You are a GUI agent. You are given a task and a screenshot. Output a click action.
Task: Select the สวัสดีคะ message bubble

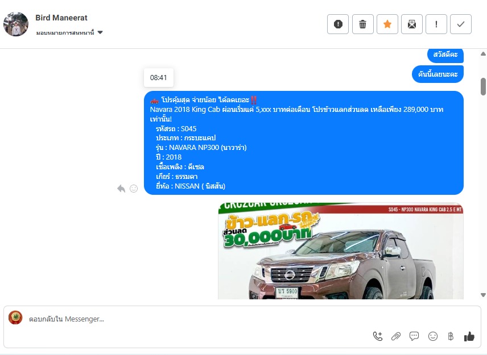pyautogui.click(x=445, y=55)
